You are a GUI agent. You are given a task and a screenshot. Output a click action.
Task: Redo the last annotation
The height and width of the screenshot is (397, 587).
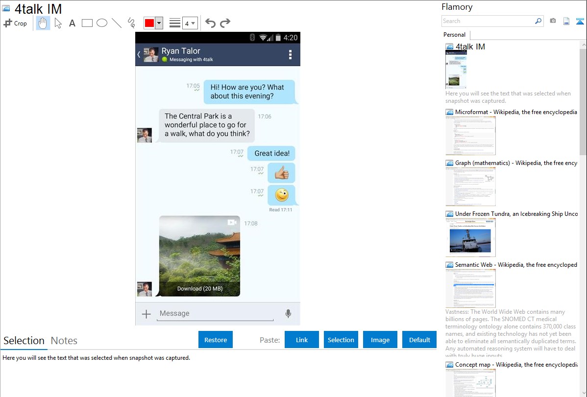[x=225, y=23]
